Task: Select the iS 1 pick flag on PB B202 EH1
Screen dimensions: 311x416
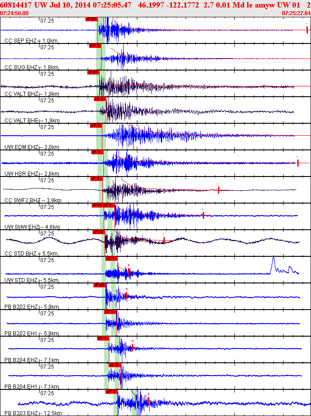Action: coord(110,311)
